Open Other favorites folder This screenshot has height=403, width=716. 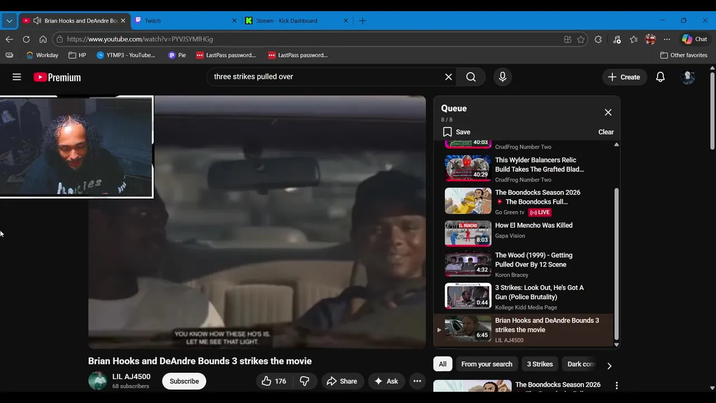pyautogui.click(x=684, y=55)
